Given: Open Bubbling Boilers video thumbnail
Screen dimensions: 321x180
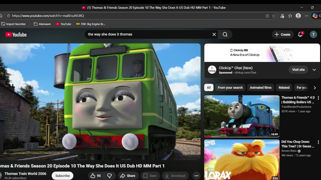Looking at the screenshot, I should 242,116.
